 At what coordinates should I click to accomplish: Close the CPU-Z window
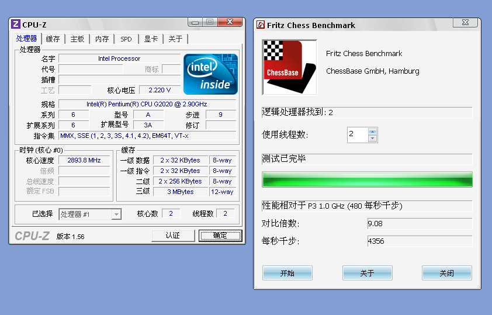tap(230, 22)
